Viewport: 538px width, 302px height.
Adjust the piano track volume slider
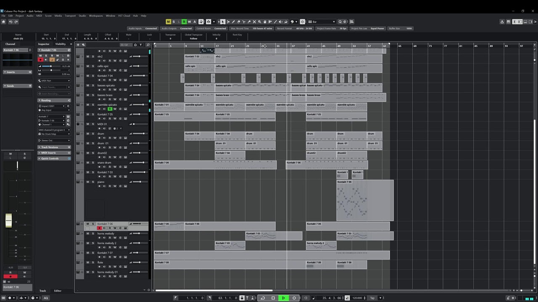[140, 182]
